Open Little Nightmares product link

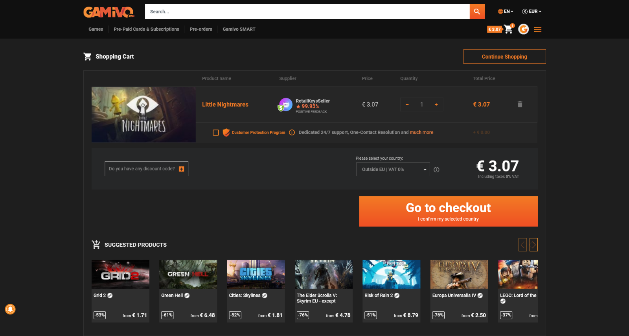225,104
